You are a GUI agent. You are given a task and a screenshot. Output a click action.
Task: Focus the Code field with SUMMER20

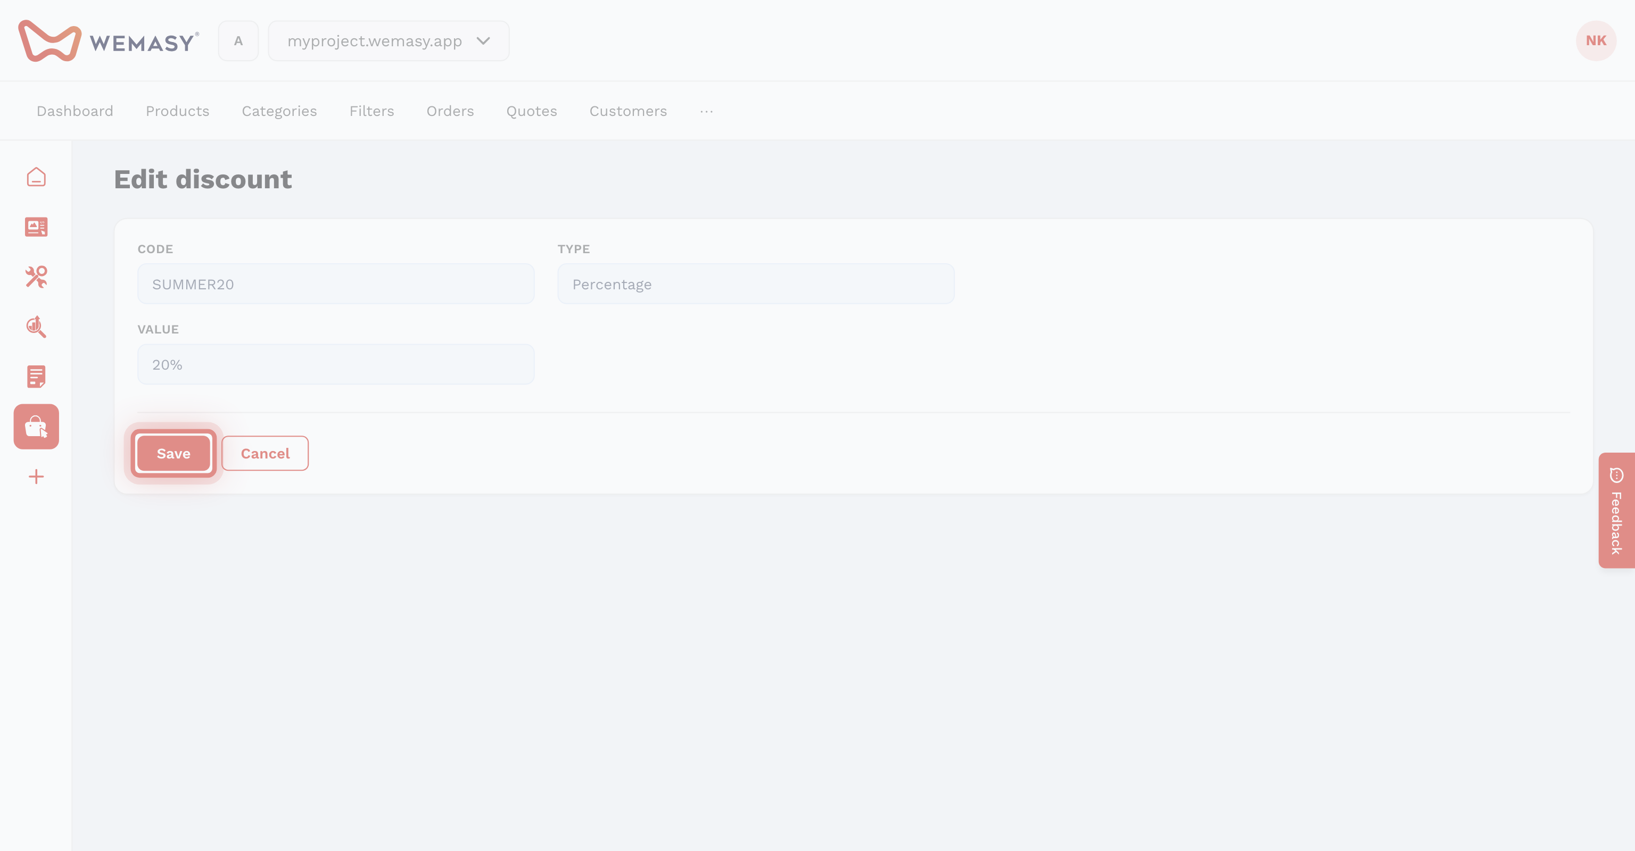336,284
